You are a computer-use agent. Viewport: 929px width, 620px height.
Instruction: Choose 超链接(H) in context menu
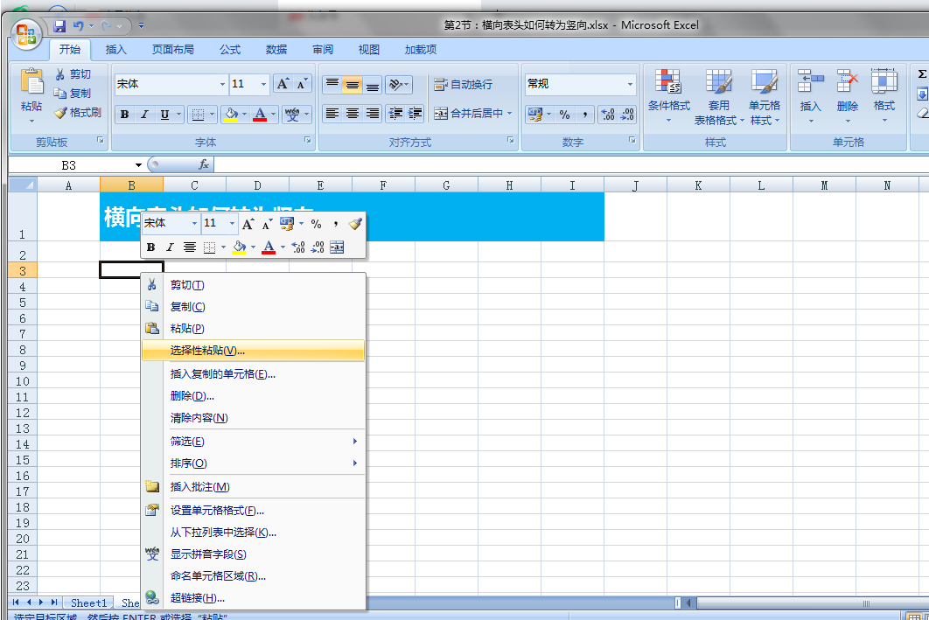coord(253,598)
